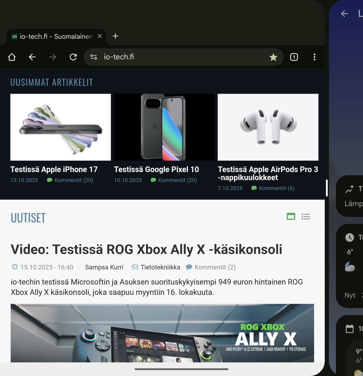
Task: Select the io-tech.fi browser tab
Action: (53, 36)
